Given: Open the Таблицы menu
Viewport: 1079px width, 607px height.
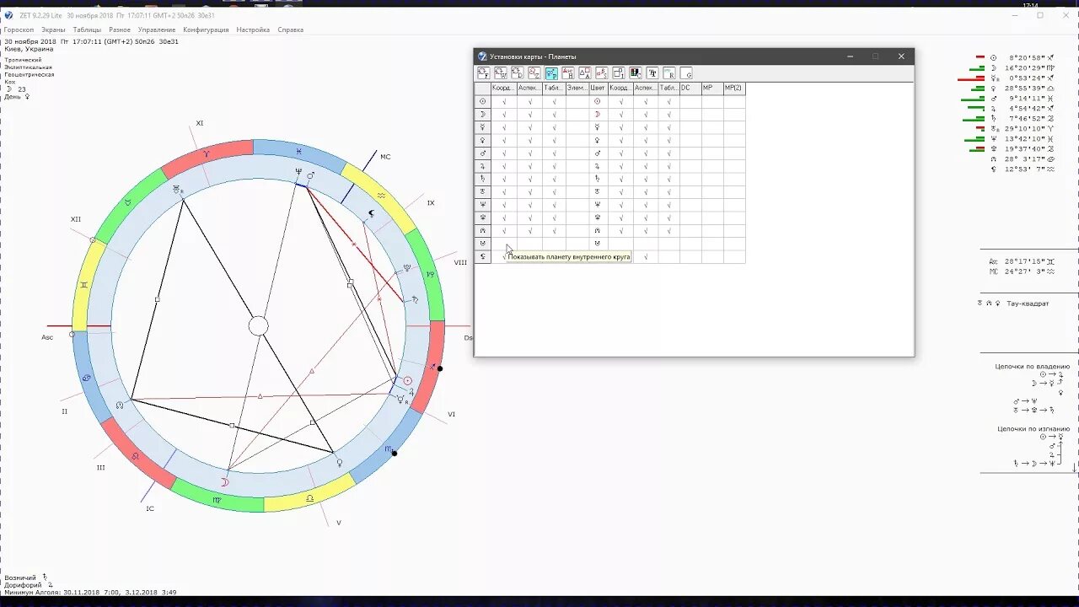Looking at the screenshot, I should [87, 30].
